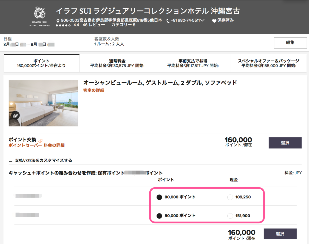
Task: Open the 料金の詳細 rate details link
Action: click(x=54, y=145)
